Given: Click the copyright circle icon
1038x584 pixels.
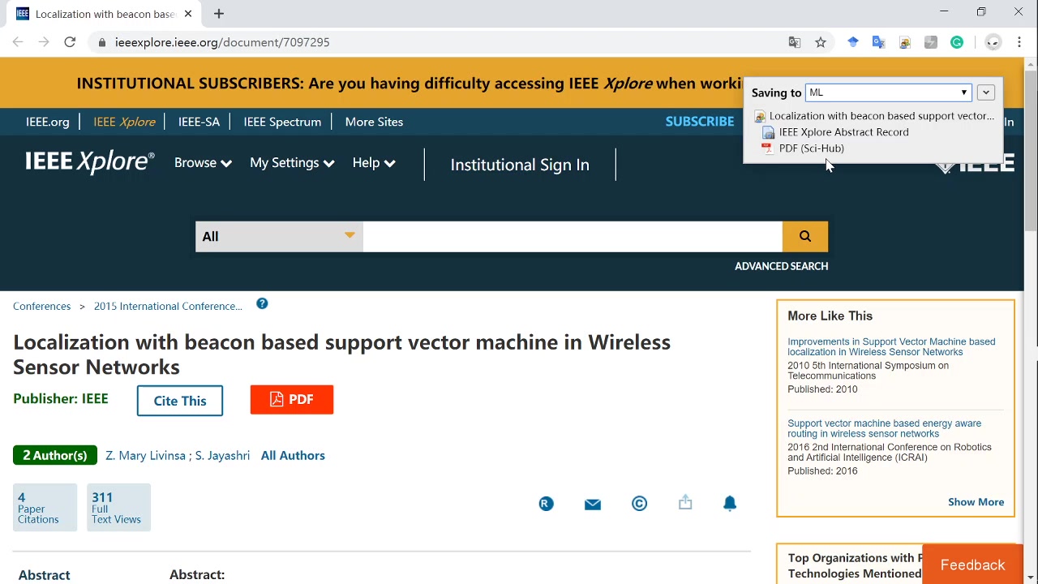Looking at the screenshot, I should (x=640, y=504).
